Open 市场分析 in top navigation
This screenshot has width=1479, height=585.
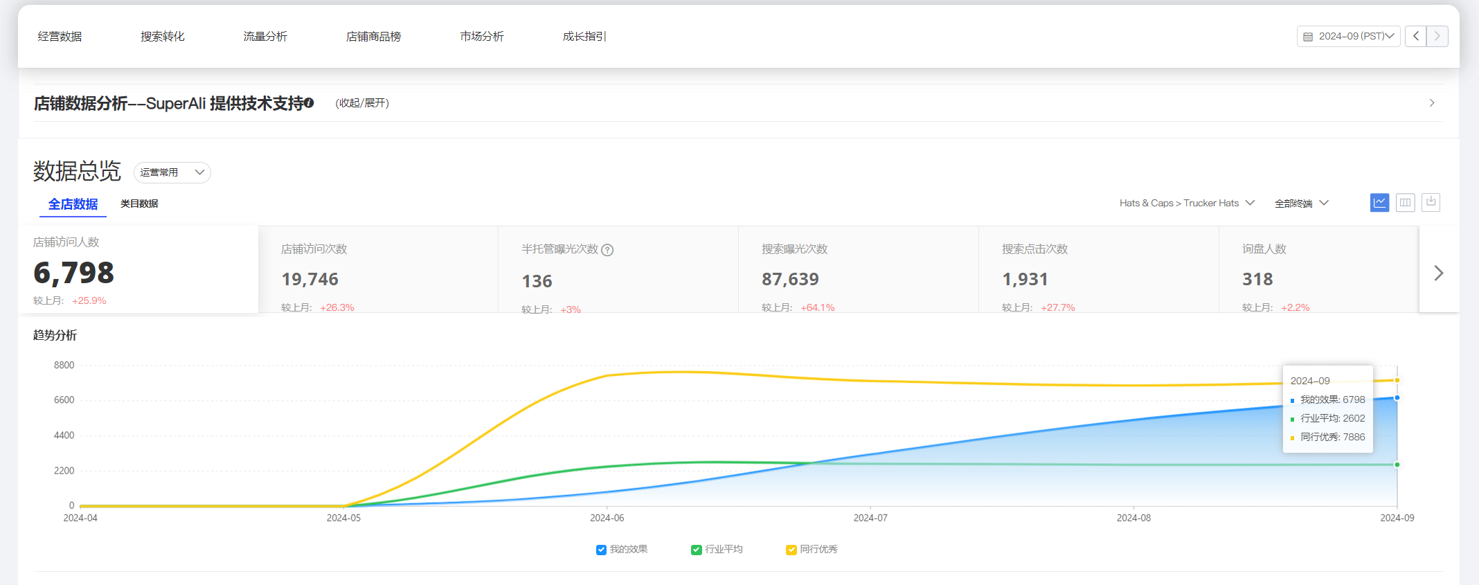pos(481,37)
